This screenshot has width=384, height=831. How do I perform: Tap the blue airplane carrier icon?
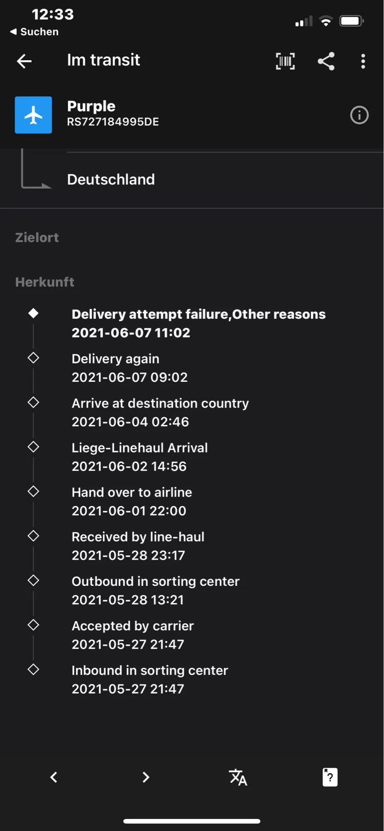pos(33,115)
